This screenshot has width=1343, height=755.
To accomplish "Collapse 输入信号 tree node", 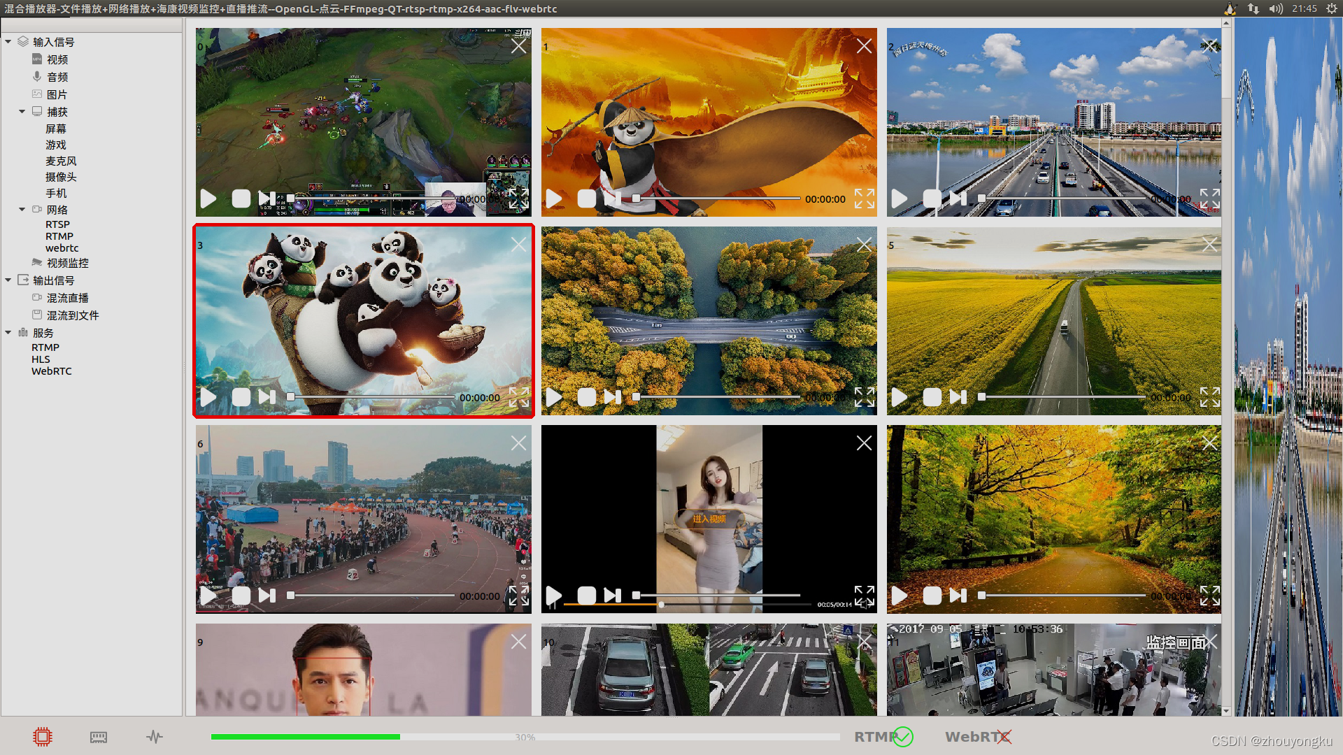I will pyautogui.click(x=8, y=42).
